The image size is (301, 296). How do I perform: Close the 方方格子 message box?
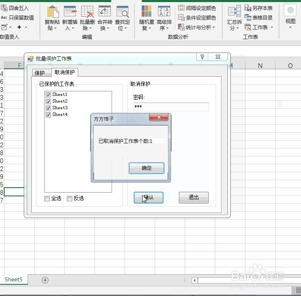pyautogui.click(x=159, y=117)
